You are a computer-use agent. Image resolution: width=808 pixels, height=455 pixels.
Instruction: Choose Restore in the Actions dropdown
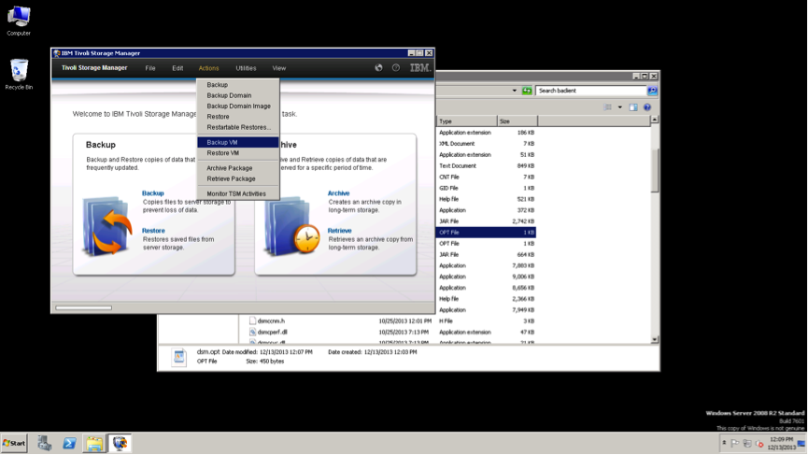pyautogui.click(x=238, y=117)
